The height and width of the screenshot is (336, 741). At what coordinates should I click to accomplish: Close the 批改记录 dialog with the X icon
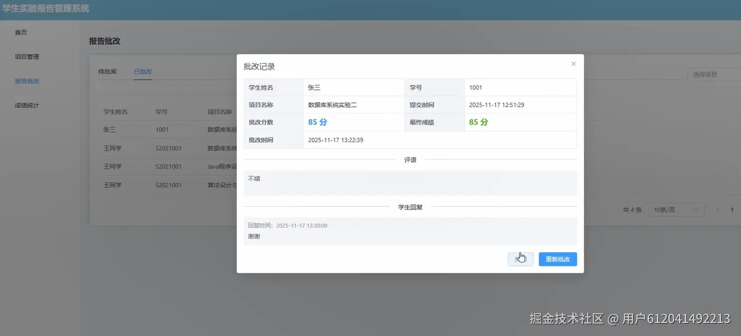[573, 64]
